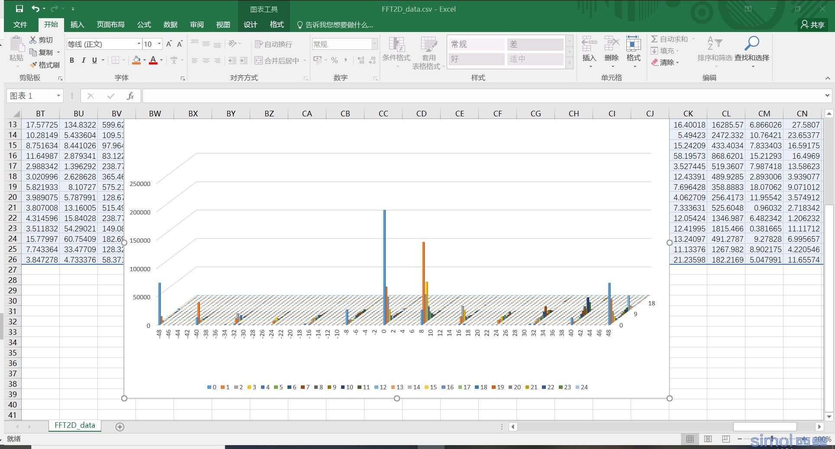Click the fill color bucket
This screenshot has width=835, height=449.
[x=136, y=61]
